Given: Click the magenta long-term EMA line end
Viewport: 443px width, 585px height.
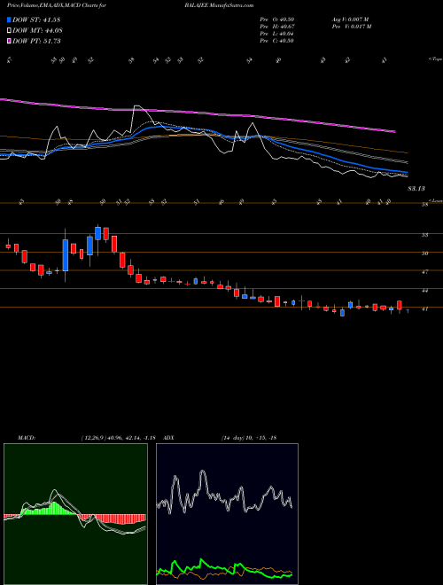Looking at the screenshot, I should [x=393, y=131].
